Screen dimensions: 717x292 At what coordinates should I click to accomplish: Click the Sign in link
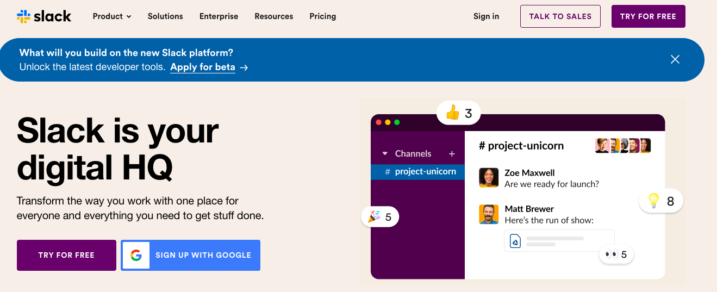(x=486, y=16)
